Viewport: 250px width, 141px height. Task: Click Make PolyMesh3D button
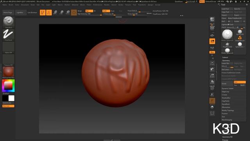click(236, 18)
